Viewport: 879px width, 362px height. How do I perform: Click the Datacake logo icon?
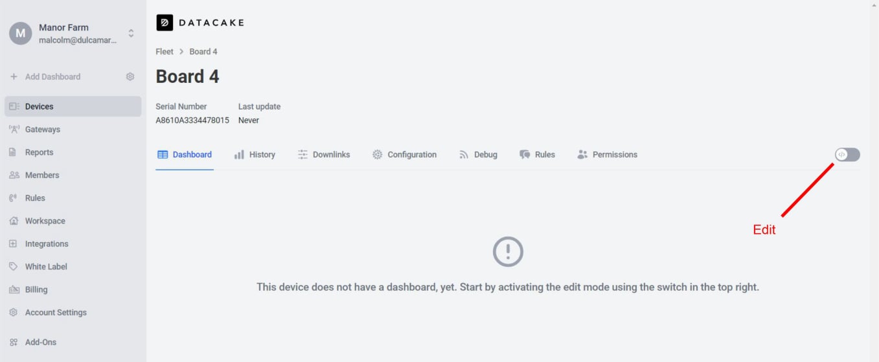pyautogui.click(x=165, y=23)
